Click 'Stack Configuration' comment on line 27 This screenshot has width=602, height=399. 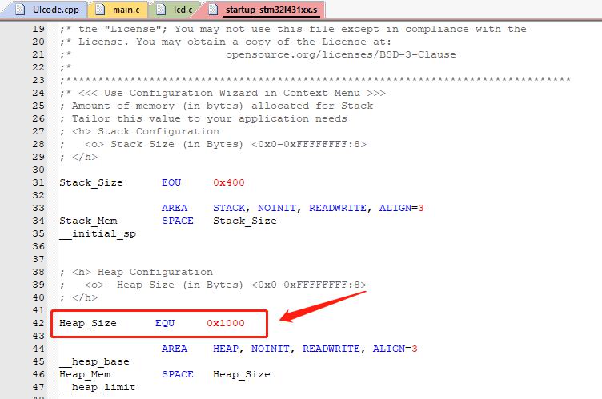(159, 131)
